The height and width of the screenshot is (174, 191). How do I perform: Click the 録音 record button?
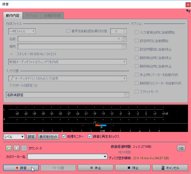[x=21, y=168]
